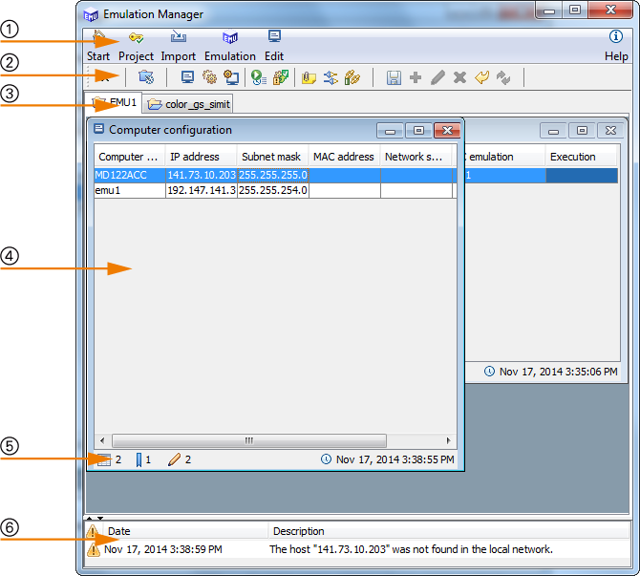Sort by the Computer name column header
The width and height of the screenshot is (640, 576).
click(129, 157)
